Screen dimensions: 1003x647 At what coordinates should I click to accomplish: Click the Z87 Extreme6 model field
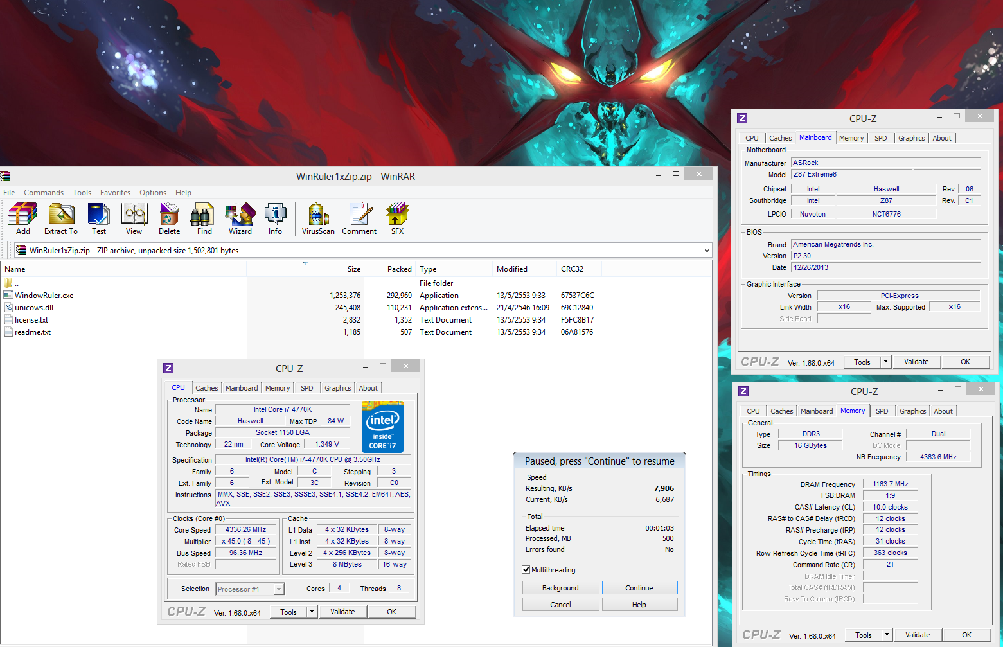[x=851, y=174]
